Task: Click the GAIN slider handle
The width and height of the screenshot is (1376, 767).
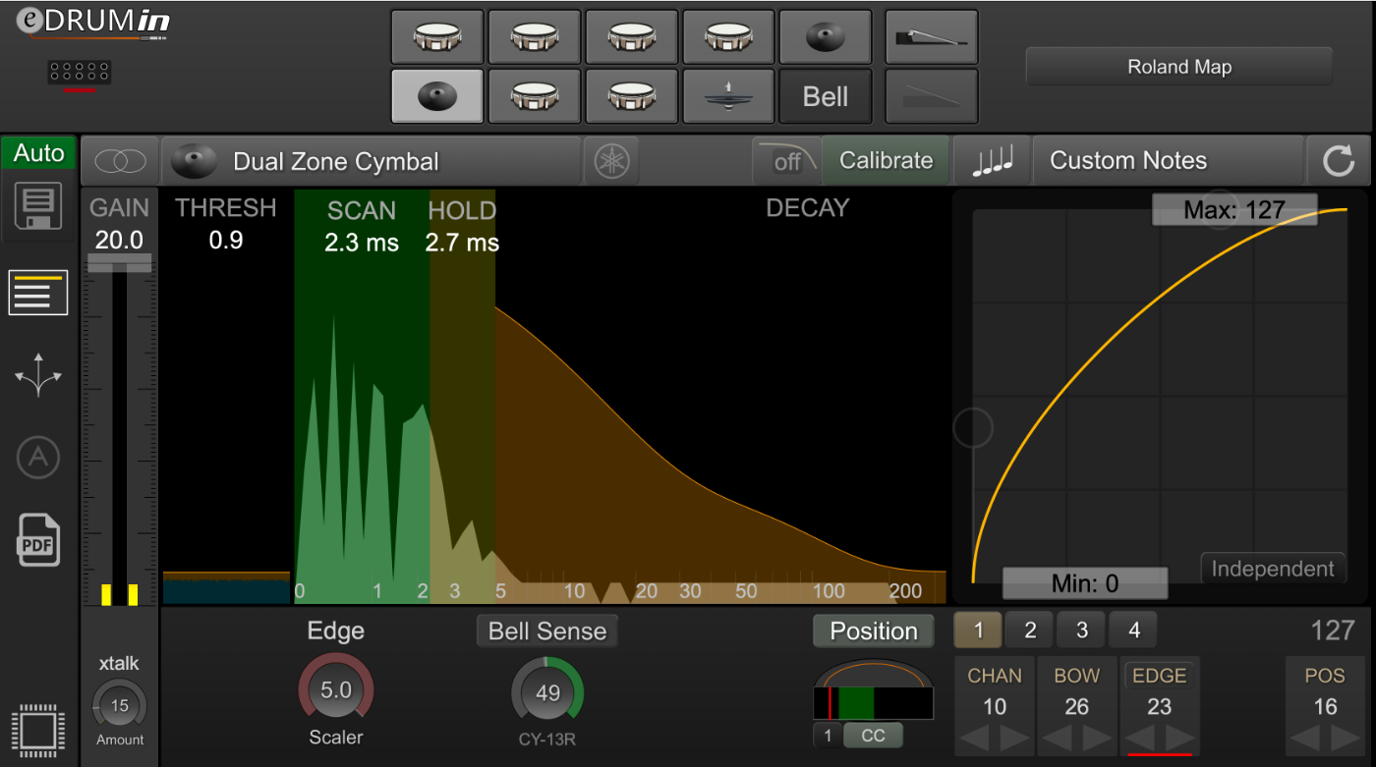Action: 120,262
